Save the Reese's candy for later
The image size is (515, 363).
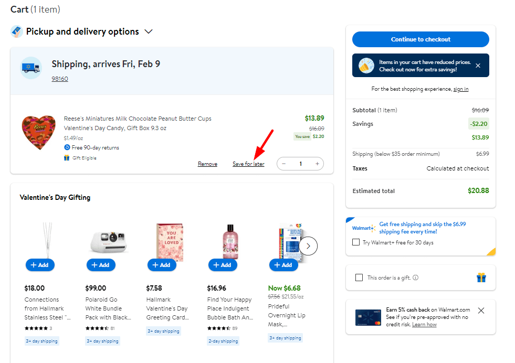248,164
